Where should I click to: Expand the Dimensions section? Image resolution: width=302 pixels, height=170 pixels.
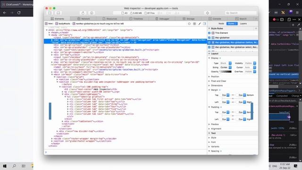210,85
